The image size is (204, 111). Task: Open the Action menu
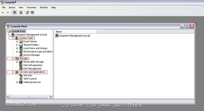(12, 7)
